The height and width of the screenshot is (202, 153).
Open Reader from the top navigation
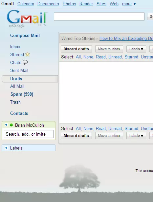(x=86, y=4)
